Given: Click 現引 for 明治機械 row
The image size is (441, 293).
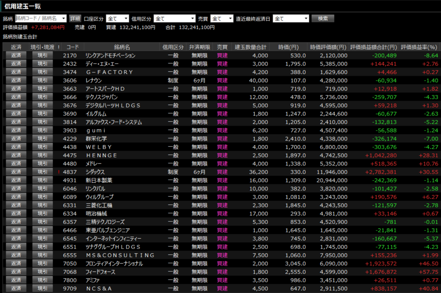Looking at the screenshot, I should pos(43,213).
